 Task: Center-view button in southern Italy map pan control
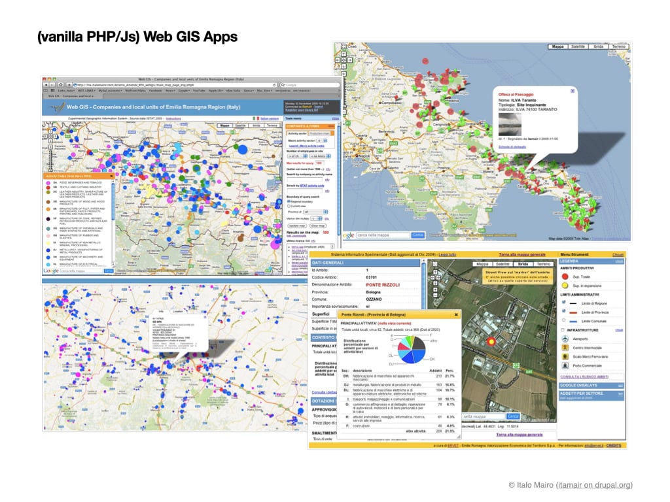tap(343, 60)
